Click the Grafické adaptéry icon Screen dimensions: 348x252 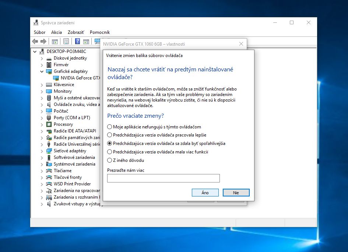pos(49,71)
